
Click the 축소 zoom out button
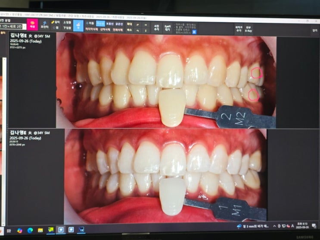click(x=129, y=30)
